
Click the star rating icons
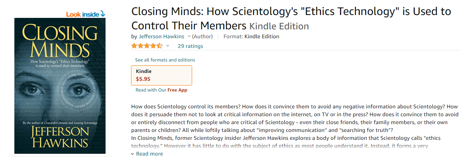click(147, 46)
